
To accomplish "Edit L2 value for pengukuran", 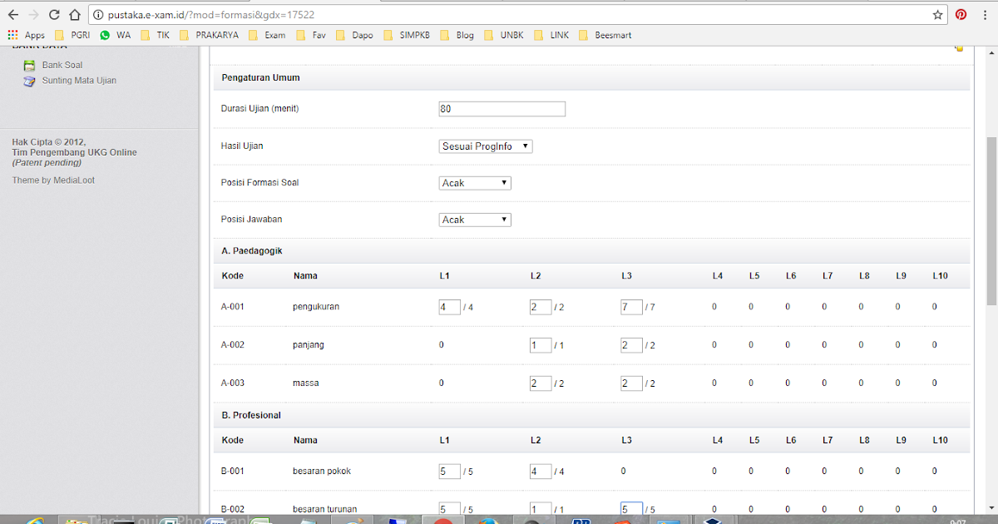I will (541, 307).
